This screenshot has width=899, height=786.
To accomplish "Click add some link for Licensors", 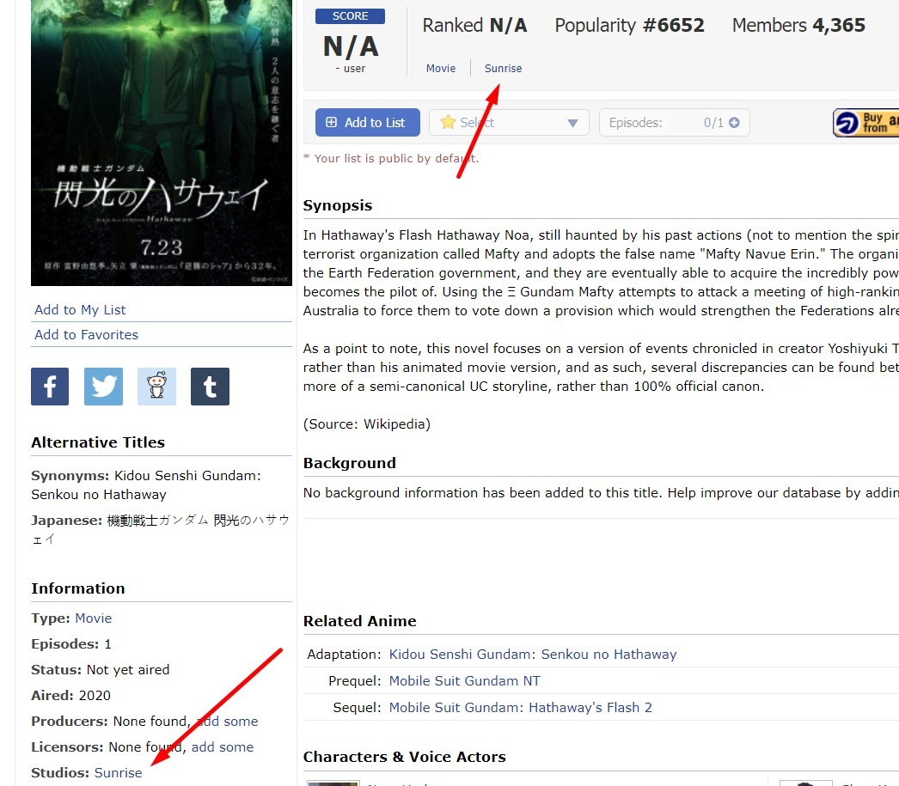I will (x=223, y=747).
